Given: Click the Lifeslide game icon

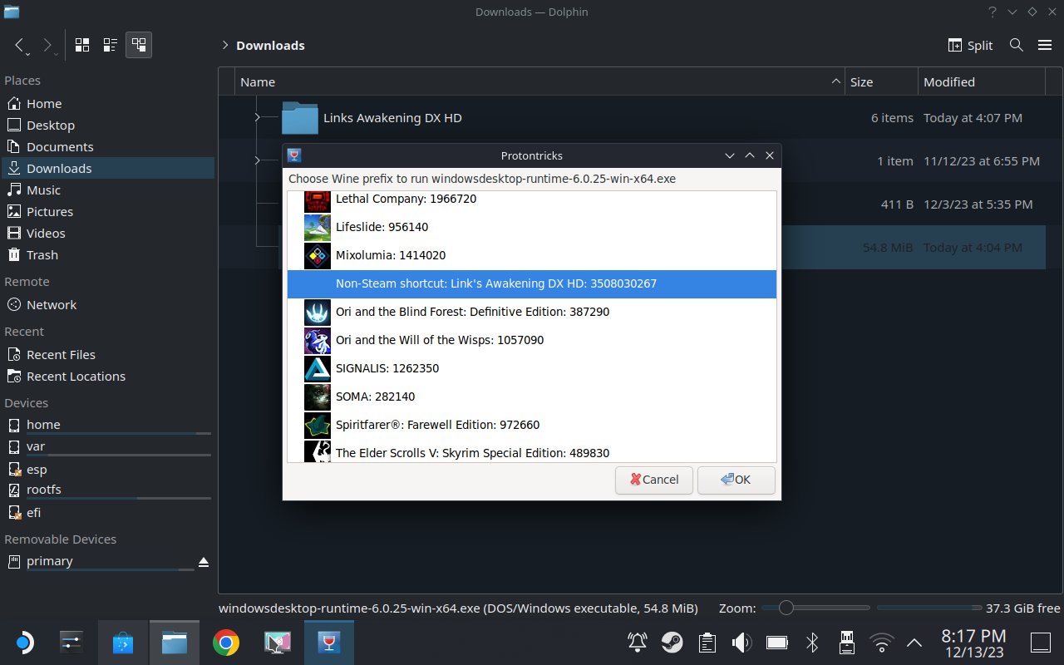Looking at the screenshot, I should point(318,227).
